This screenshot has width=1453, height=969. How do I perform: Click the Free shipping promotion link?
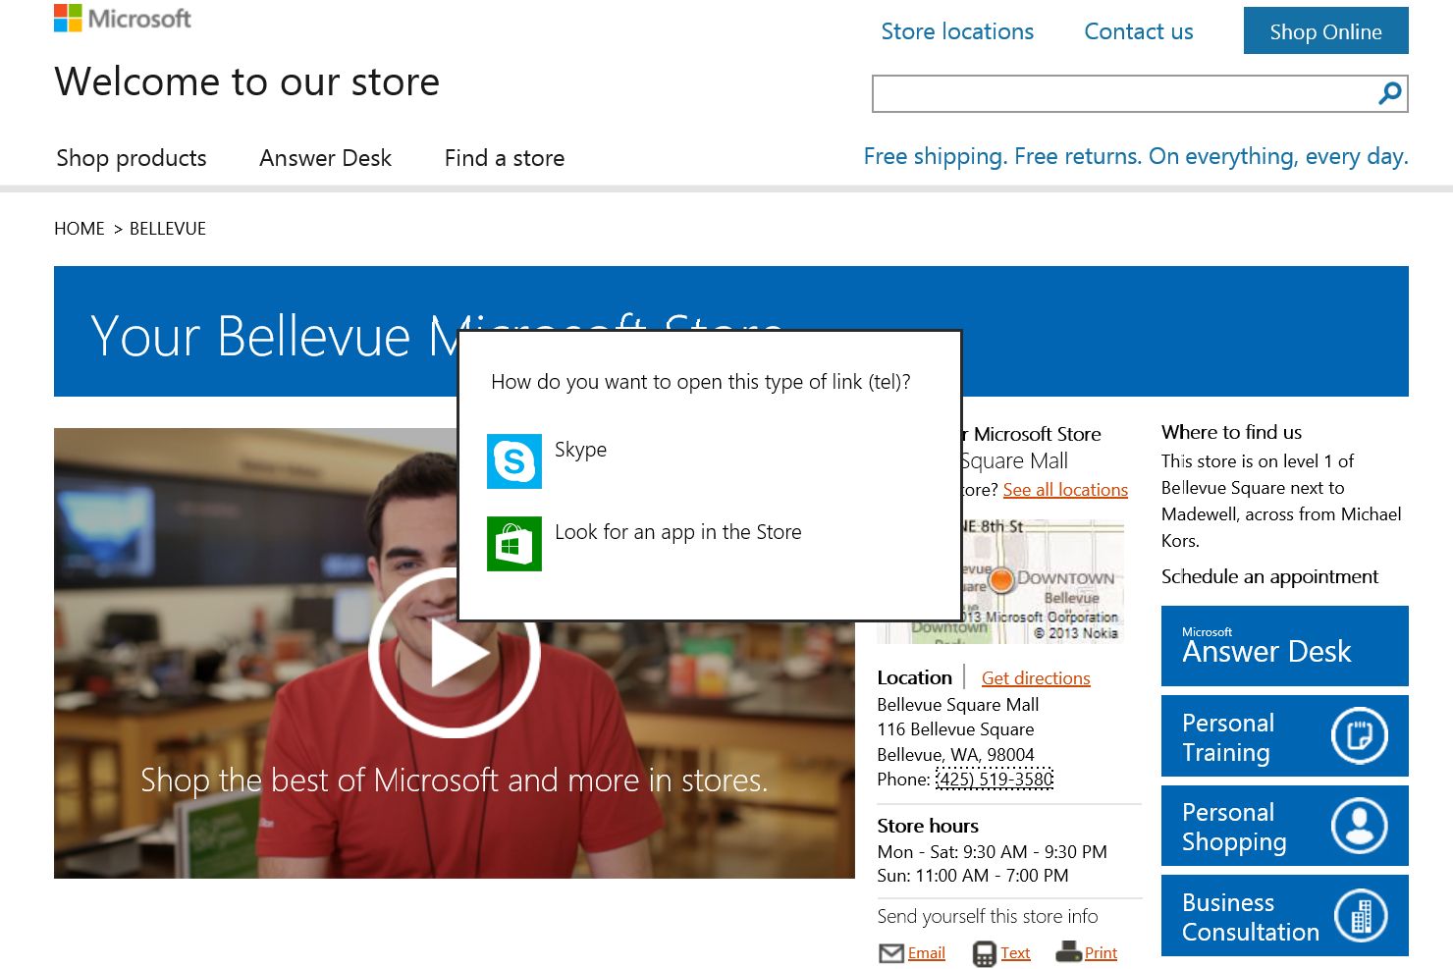1136,156
